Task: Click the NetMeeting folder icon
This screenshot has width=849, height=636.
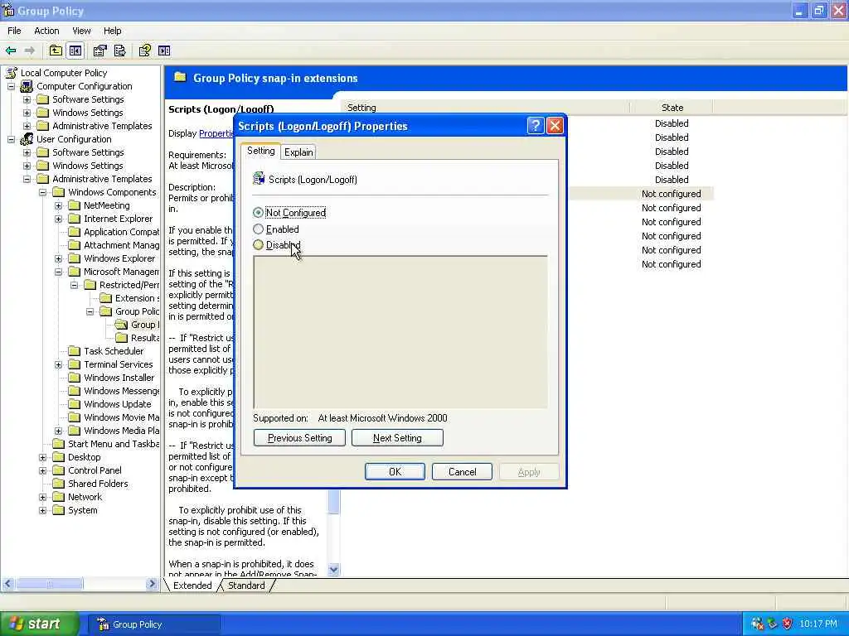Action: pyautogui.click(x=74, y=205)
